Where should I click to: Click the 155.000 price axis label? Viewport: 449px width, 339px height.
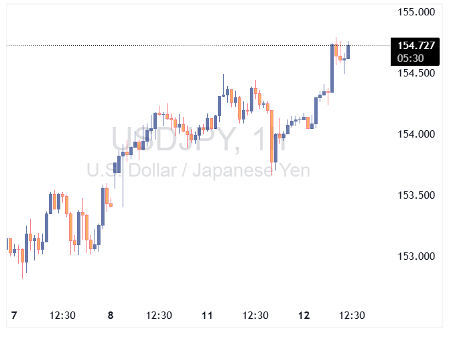point(417,12)
